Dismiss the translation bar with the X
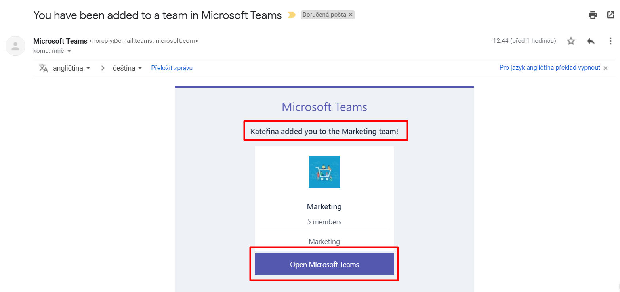Image resolution: width=620 pixels, height=292 pixels. [605, 68]
